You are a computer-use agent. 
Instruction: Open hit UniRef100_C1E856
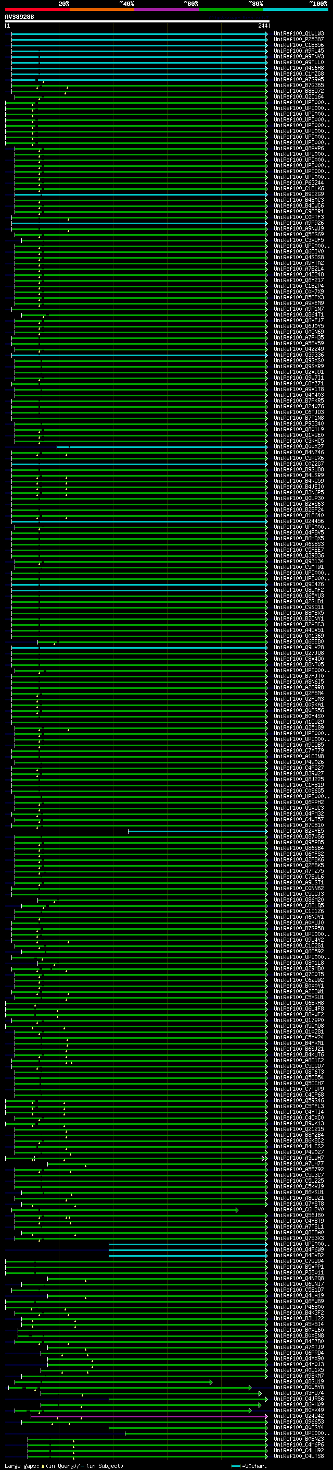299,45
